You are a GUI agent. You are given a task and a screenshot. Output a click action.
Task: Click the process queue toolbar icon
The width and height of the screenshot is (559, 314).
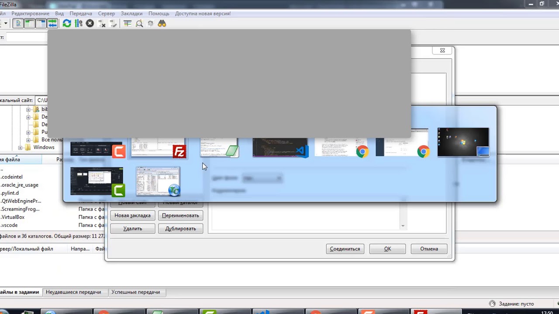79,24
